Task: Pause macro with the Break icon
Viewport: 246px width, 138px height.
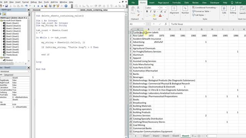Action: (x=38, y=6)
